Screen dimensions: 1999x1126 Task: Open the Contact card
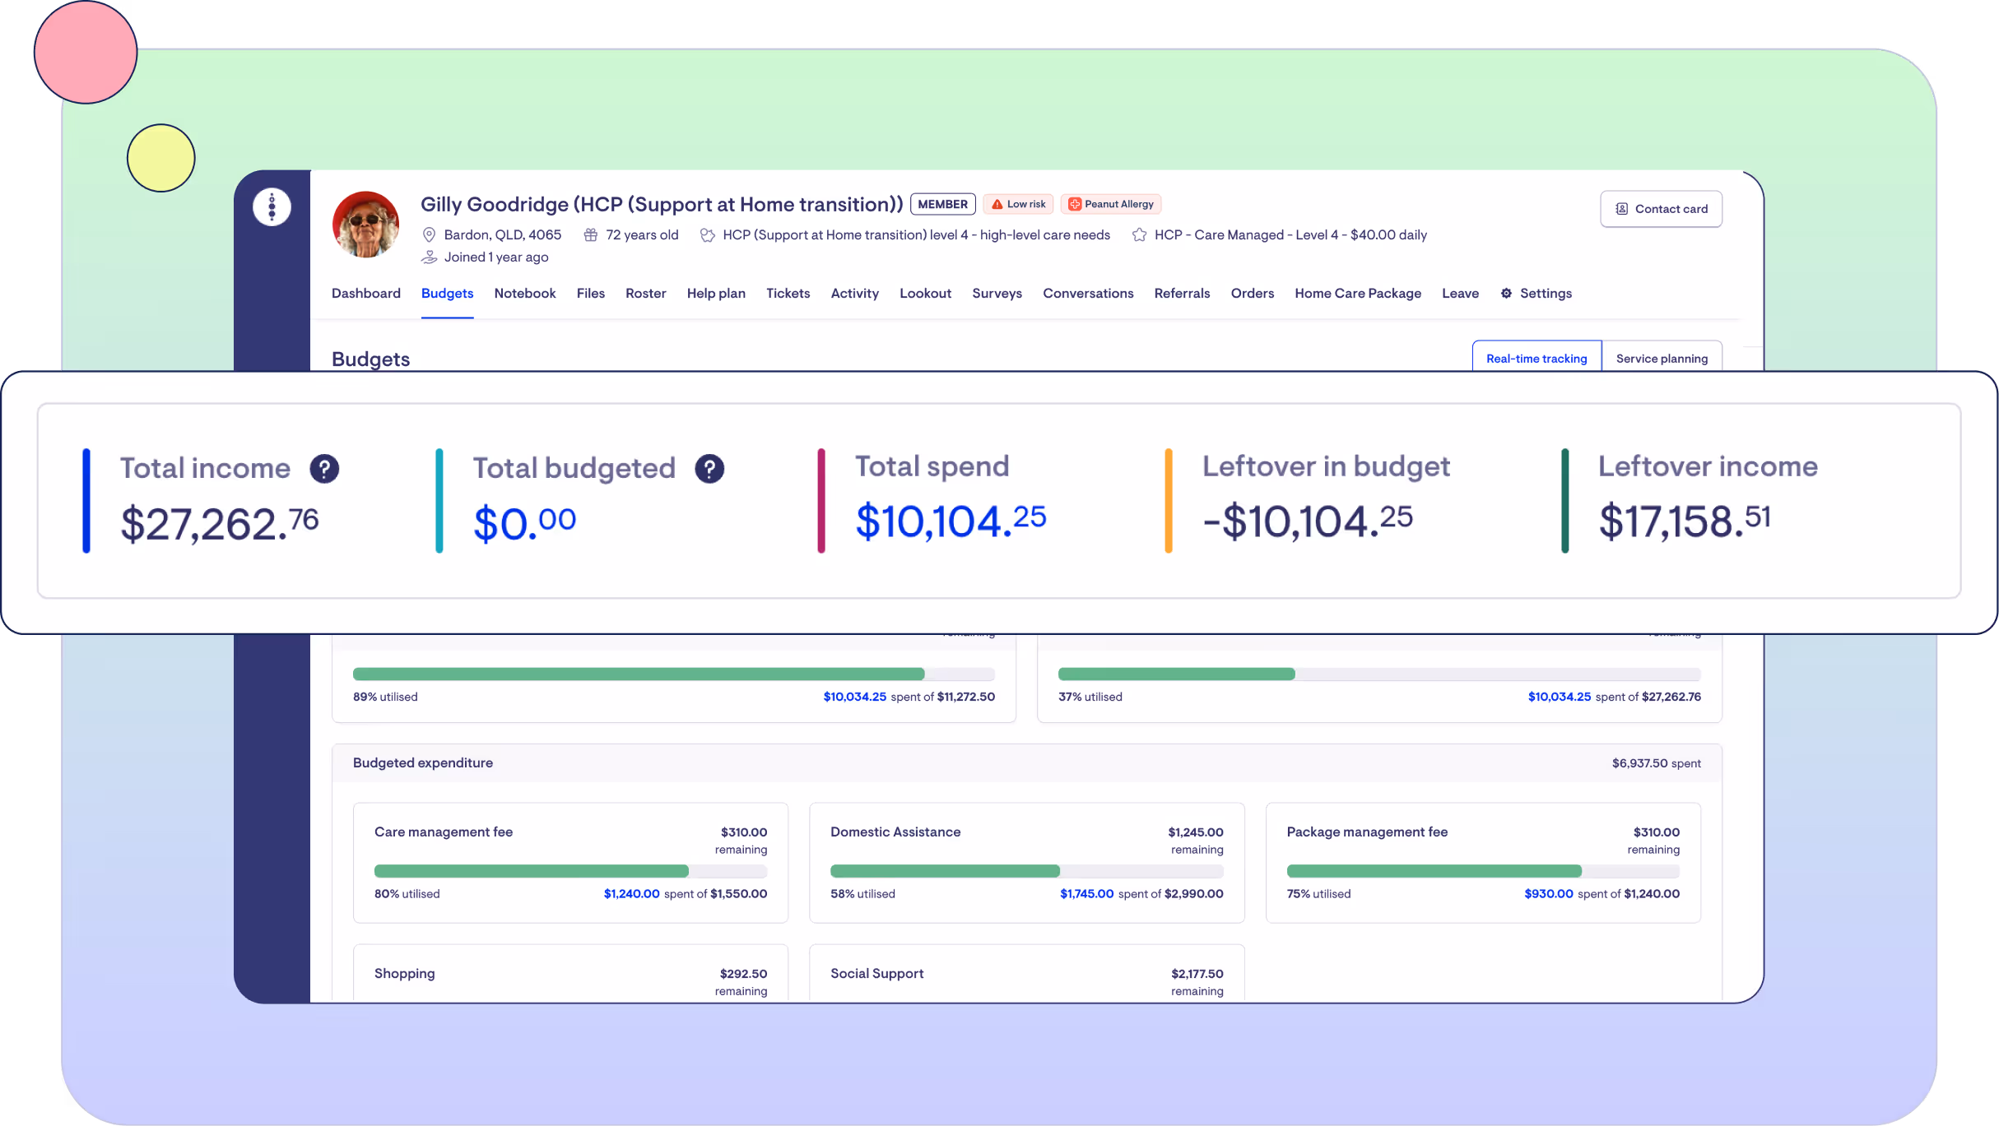click(1661, 209)
